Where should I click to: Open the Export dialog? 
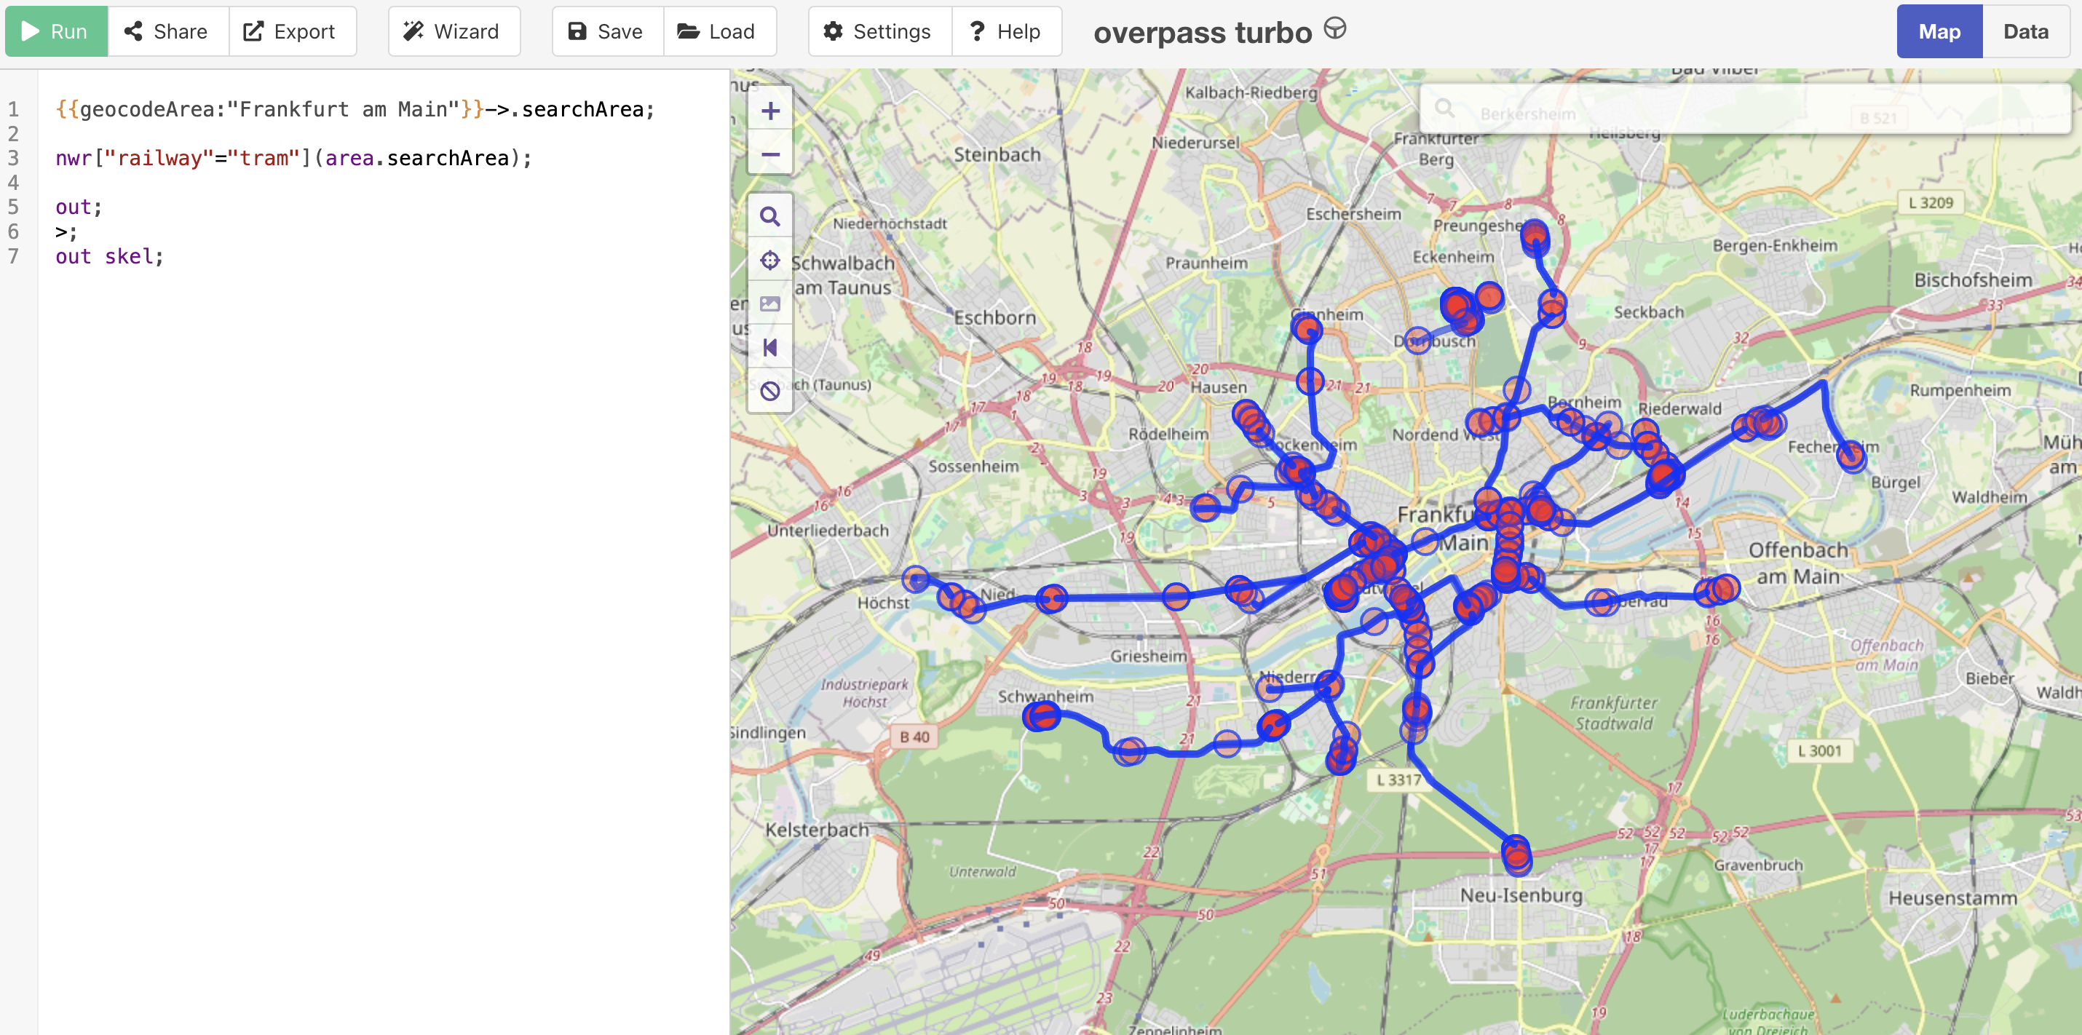click(x=291, y=31)
